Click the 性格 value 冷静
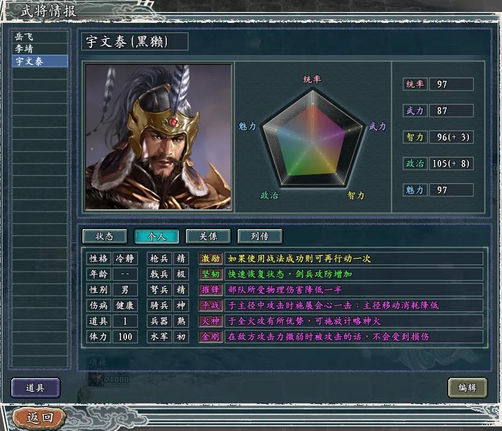 point(125,258)
